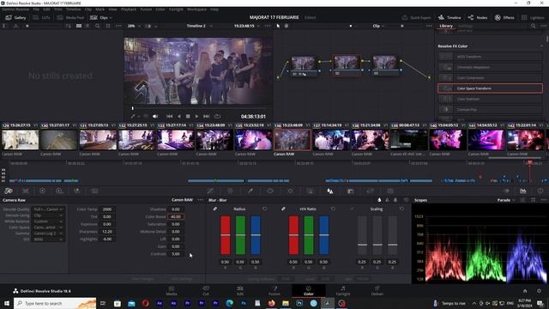Select the Color Compressor effect
Image resolution: width=549 pixels, height=309 pixels.
pos(490,78)
